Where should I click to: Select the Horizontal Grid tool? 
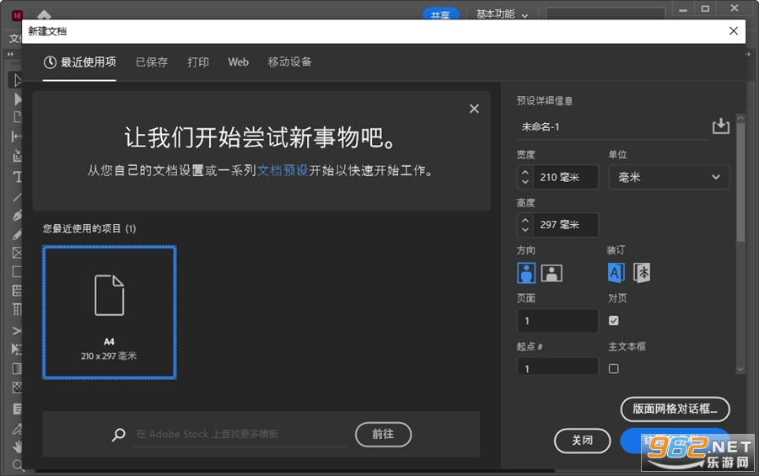(x=18, y=291)
